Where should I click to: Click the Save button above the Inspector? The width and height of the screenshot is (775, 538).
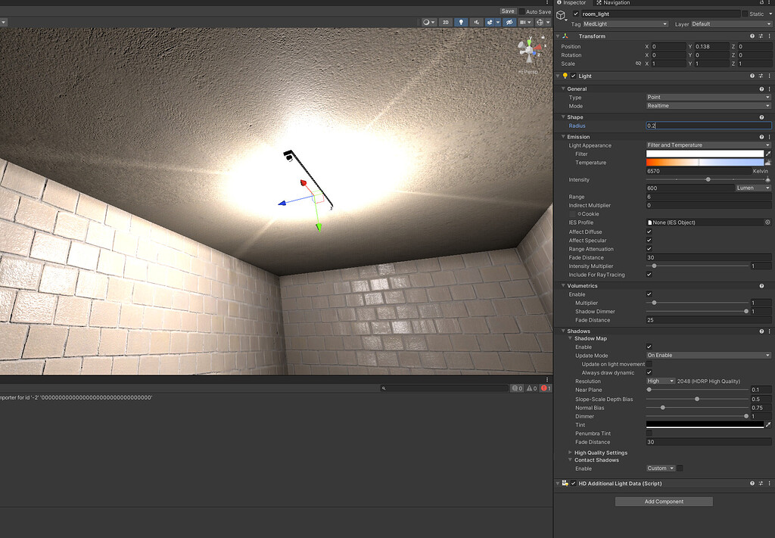point(508,11)
